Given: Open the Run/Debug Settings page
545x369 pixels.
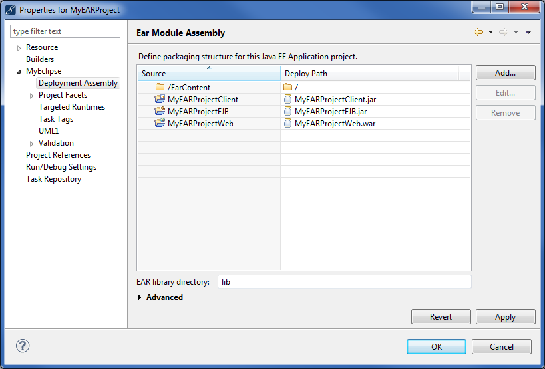Looking at the screenshot, I should tap(61, 167).
